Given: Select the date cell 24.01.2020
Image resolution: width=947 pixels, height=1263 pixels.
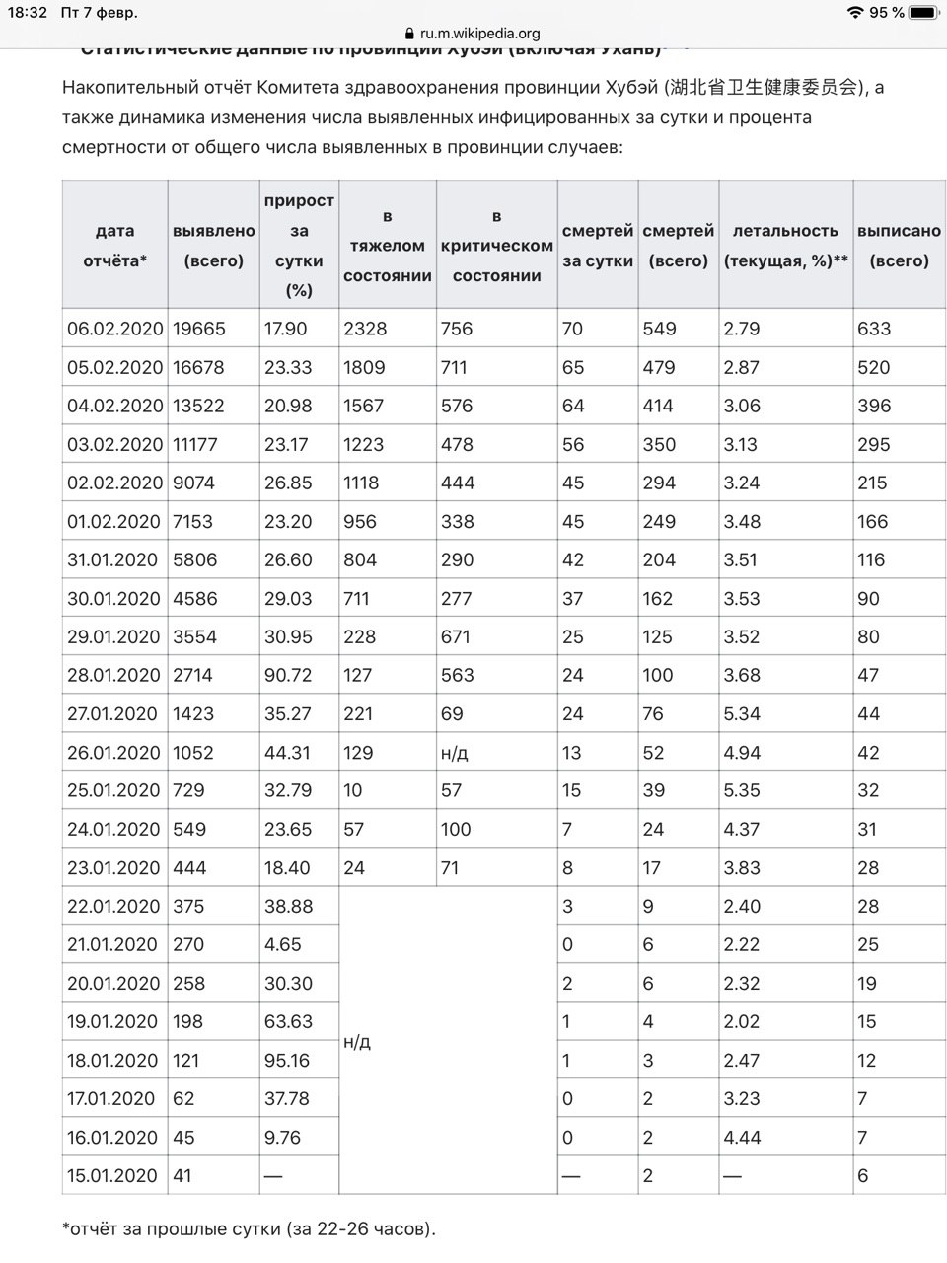Looking at the screenshot, I should (113, 829).
